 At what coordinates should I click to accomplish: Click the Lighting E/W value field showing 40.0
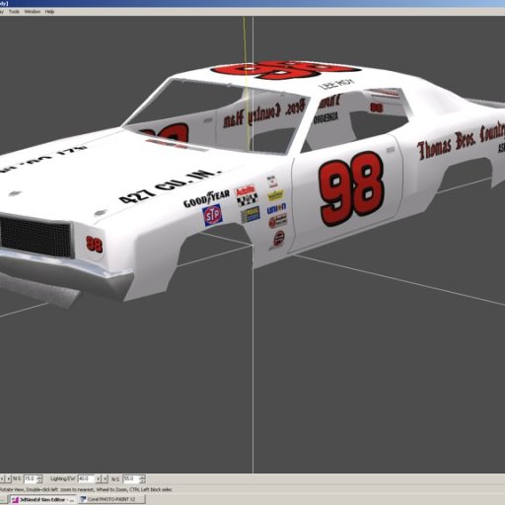coord(86,478)
